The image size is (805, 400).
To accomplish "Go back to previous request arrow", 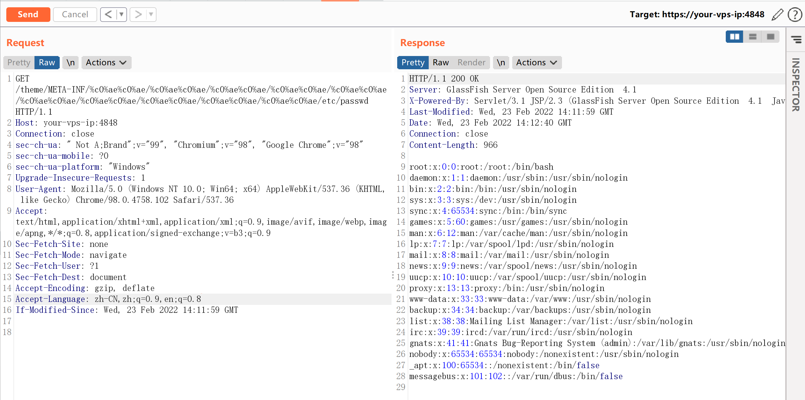I will 108,15.
